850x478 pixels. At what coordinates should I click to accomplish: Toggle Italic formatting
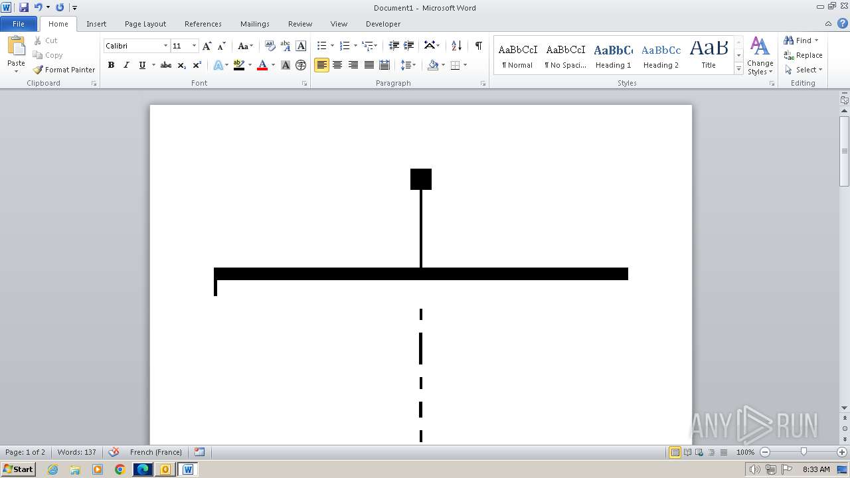click(126, 65)
